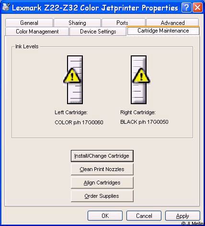Click the Help question mark button
Image resolution: width=205 pixels, height=226 pixels.
(x=186, y=8)
